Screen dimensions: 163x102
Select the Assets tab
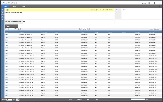click(x=11, y=26)
